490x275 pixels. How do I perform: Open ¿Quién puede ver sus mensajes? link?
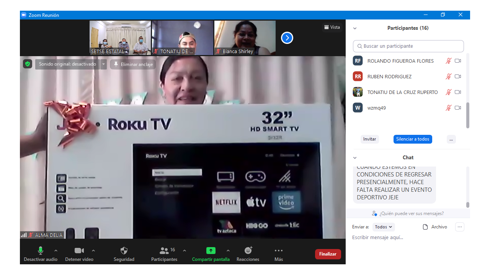408,214
